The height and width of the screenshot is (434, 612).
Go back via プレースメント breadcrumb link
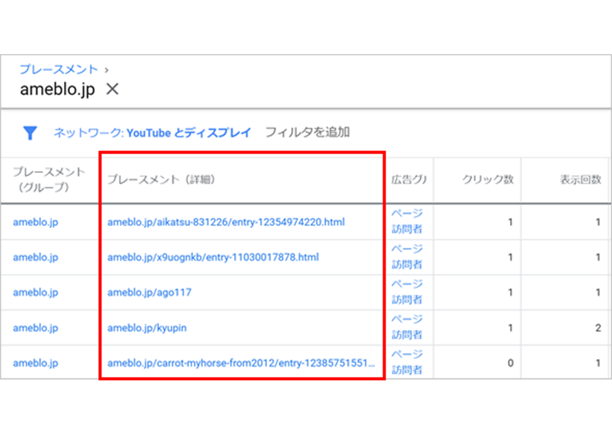point(59,69)
